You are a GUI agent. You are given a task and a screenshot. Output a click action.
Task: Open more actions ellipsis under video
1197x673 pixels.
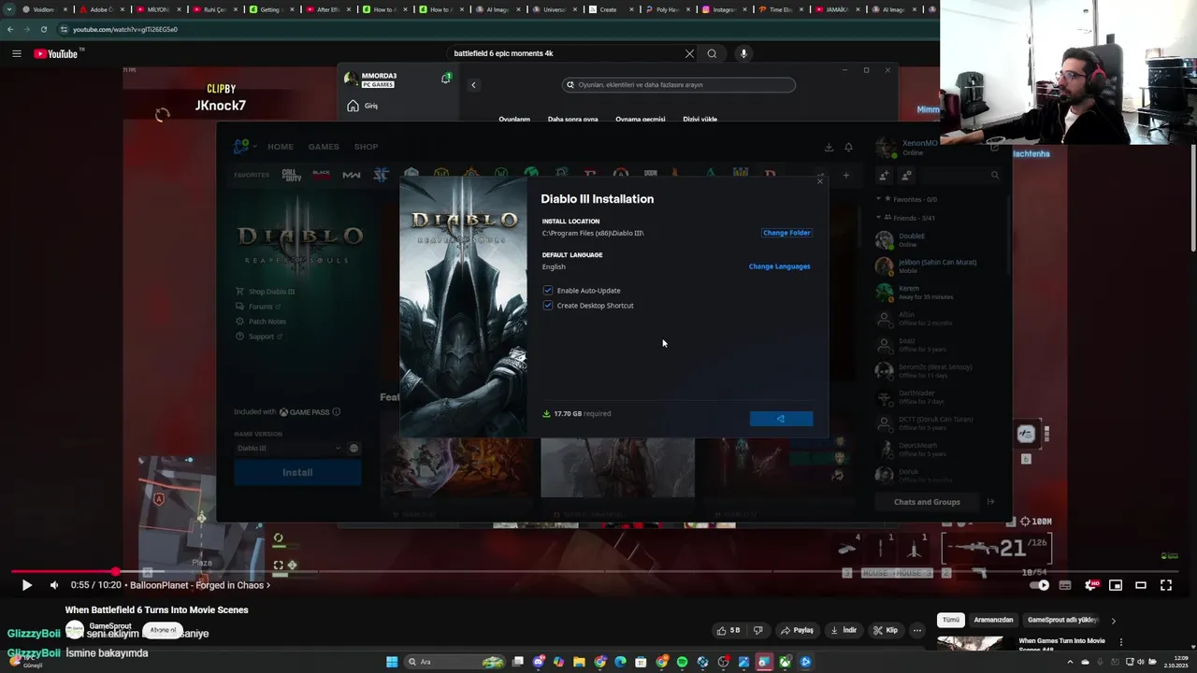click(917, 630)
